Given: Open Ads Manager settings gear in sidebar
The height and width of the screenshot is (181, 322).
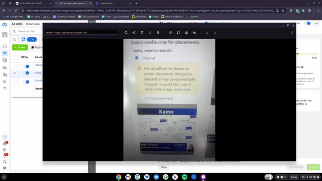Looking at the screenshot, I should point(4,150).
